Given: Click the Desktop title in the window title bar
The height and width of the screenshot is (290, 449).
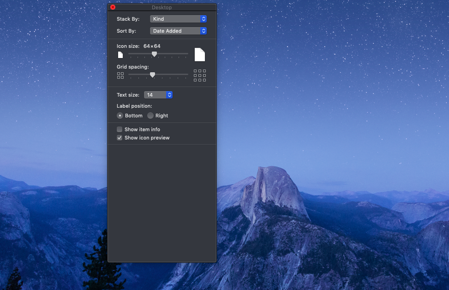Looking at the screenshot, I should coord(162,7).
